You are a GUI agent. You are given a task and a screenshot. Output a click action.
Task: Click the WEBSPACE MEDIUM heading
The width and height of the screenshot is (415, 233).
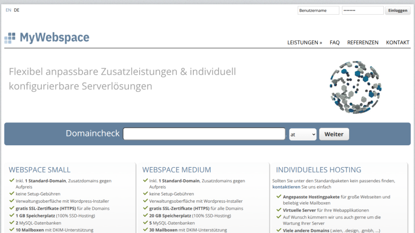[x=177, y=170]
